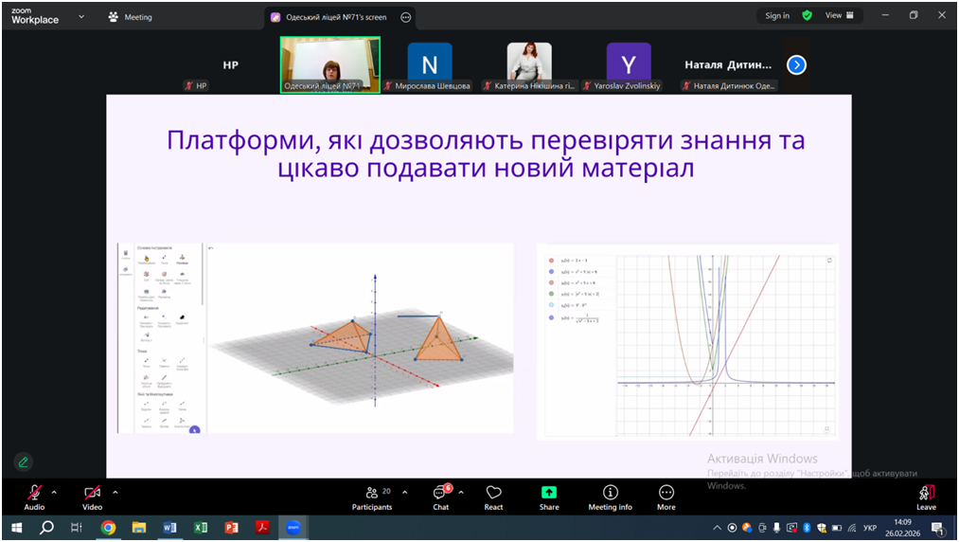Click the green Share screen button
The image size is (959, 542).
pos(549,497)
